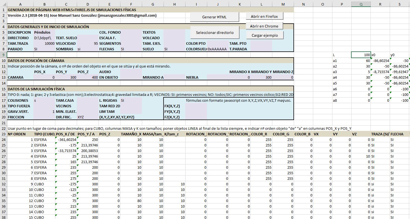410x219 pixels.
Task: Click the Generar HTML button
Action: (214, 17)
